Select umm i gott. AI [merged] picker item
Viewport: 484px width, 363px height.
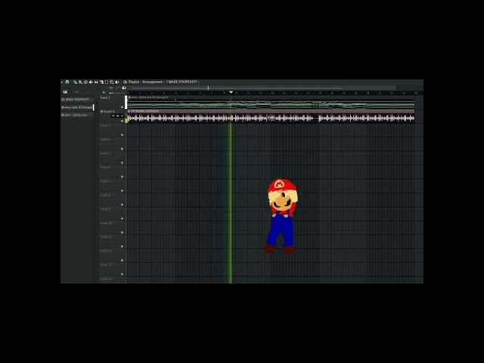pyautogui.click(x=77, y=107)
